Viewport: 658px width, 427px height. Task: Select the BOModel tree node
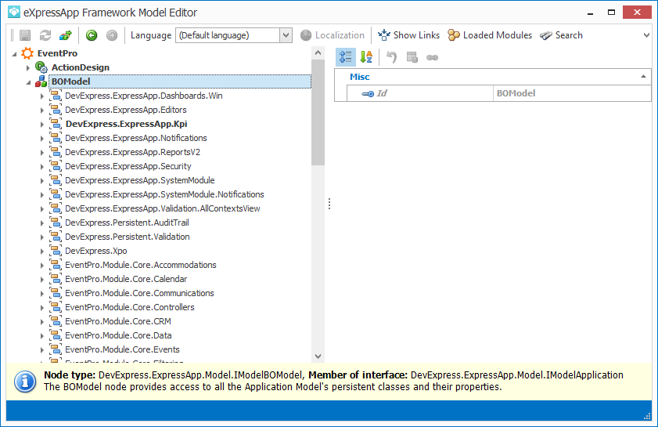tap(180, 81)
